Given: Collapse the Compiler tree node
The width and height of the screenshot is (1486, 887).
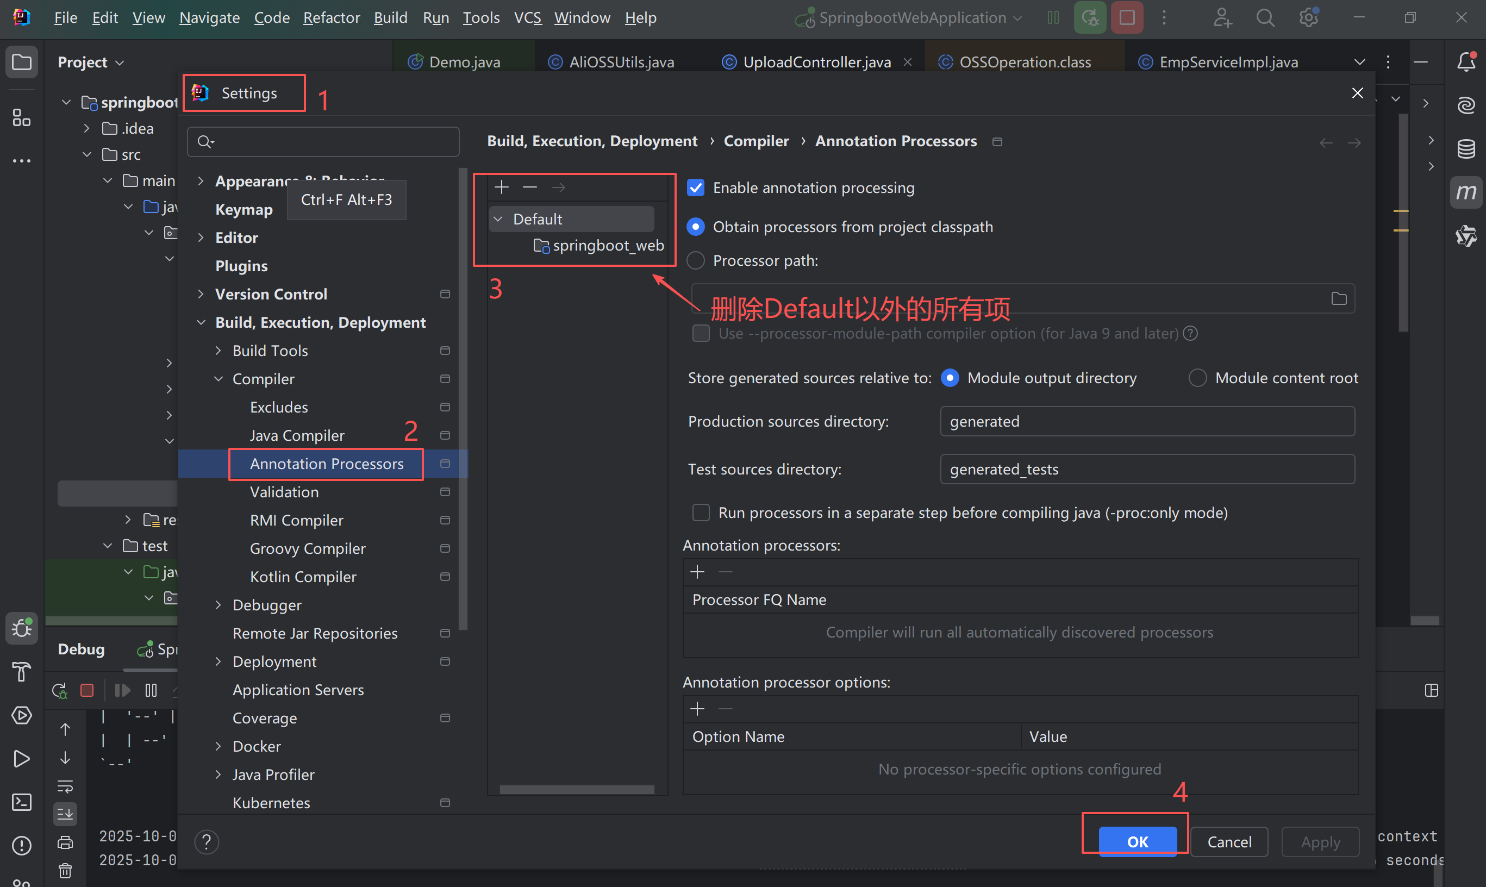Looking at the screenshot, I should pos(219,378).
